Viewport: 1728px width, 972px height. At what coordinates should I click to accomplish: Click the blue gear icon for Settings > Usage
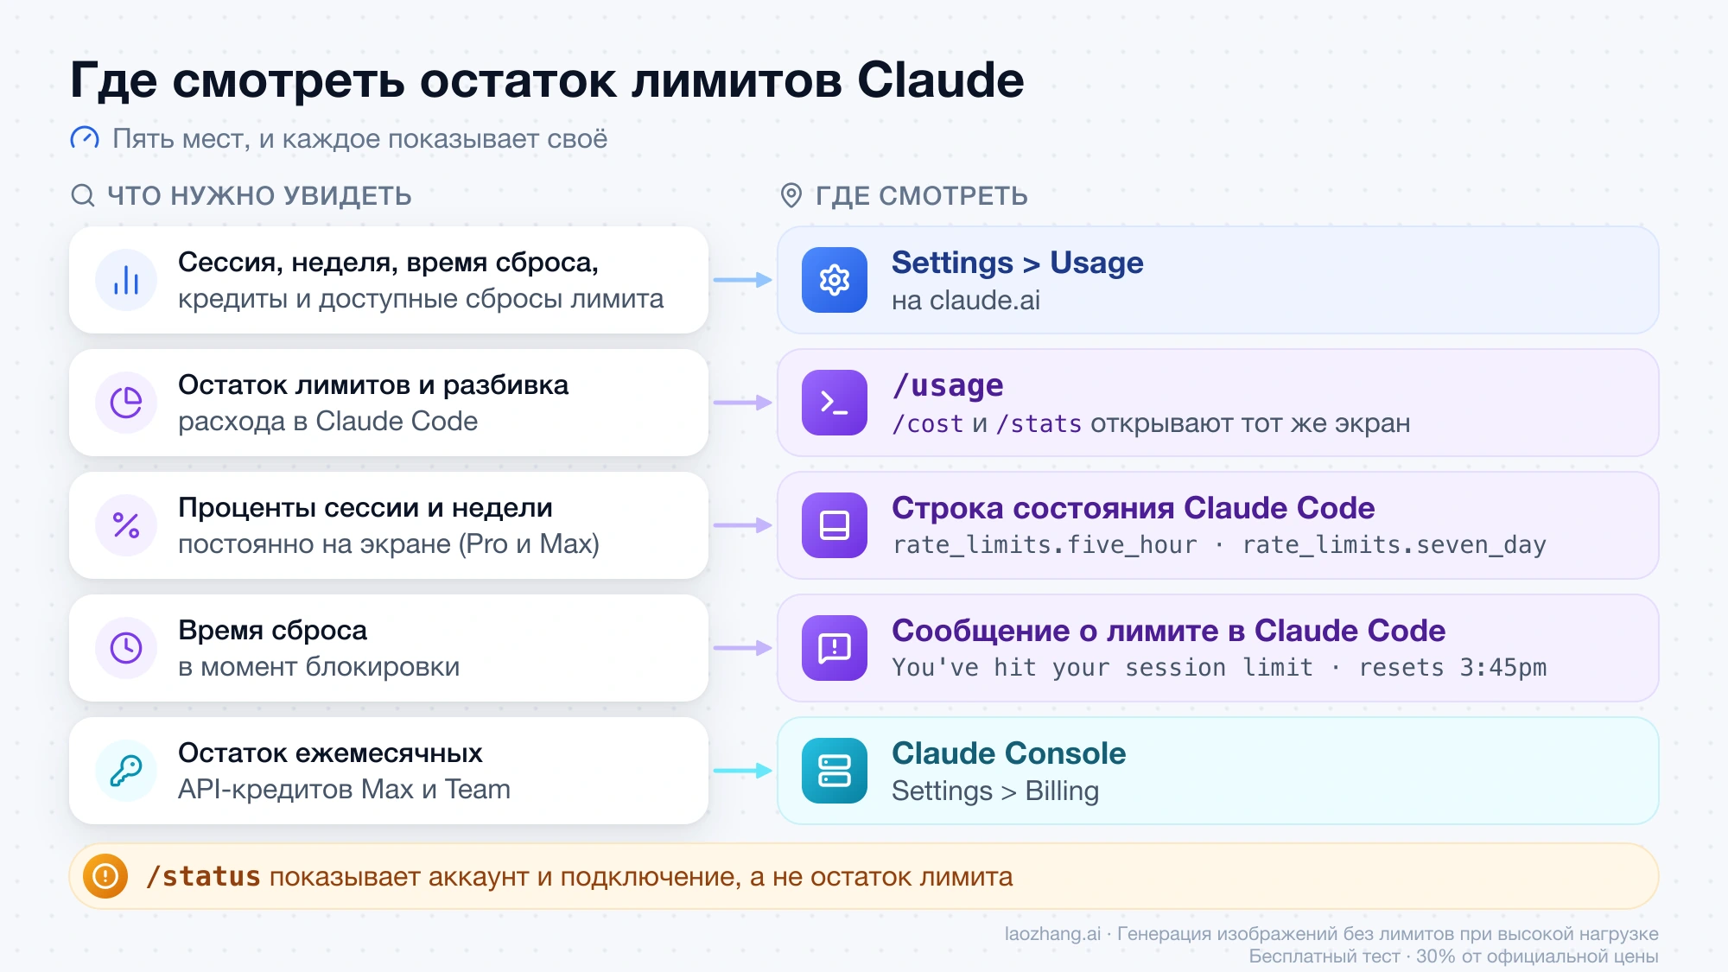[x=835, y=280]
